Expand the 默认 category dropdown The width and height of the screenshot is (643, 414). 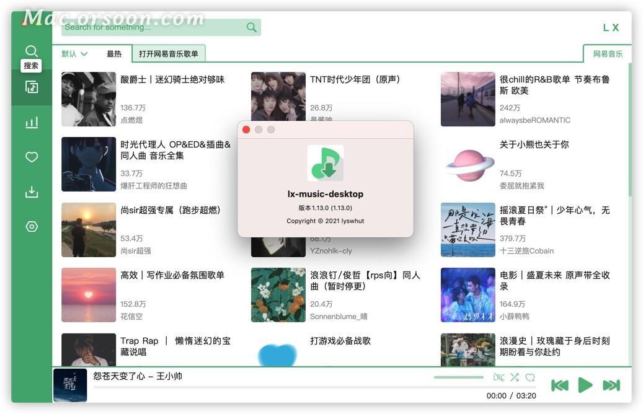[x=74, y=54]
